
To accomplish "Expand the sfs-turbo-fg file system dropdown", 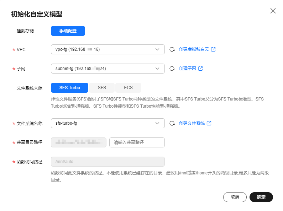I will coord(157,123).
